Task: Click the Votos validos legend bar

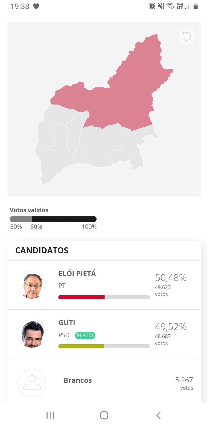Action: point(53,219)
